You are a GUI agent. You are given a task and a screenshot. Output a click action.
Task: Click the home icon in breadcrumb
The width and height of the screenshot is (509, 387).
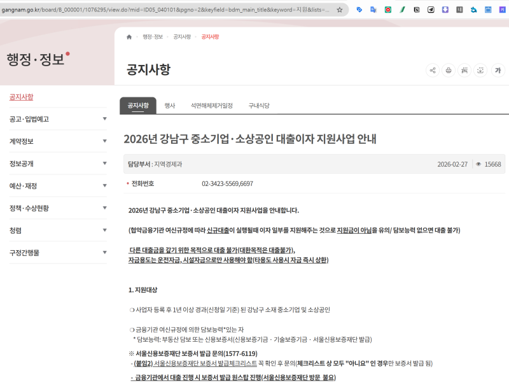(x=129, y=37)
